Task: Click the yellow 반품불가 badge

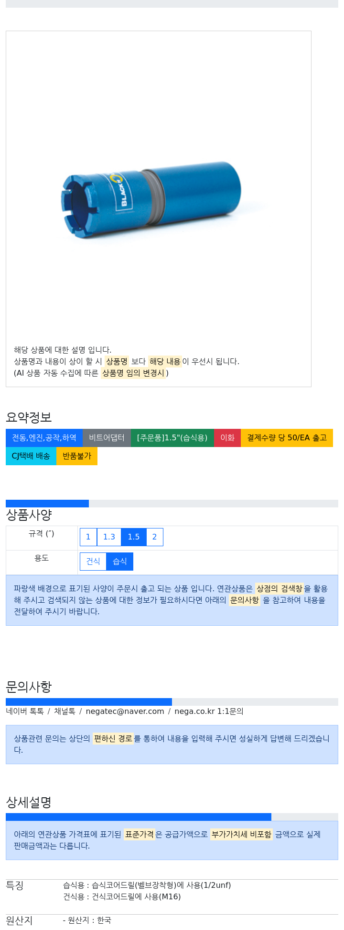Action: [x=77, y=456]
